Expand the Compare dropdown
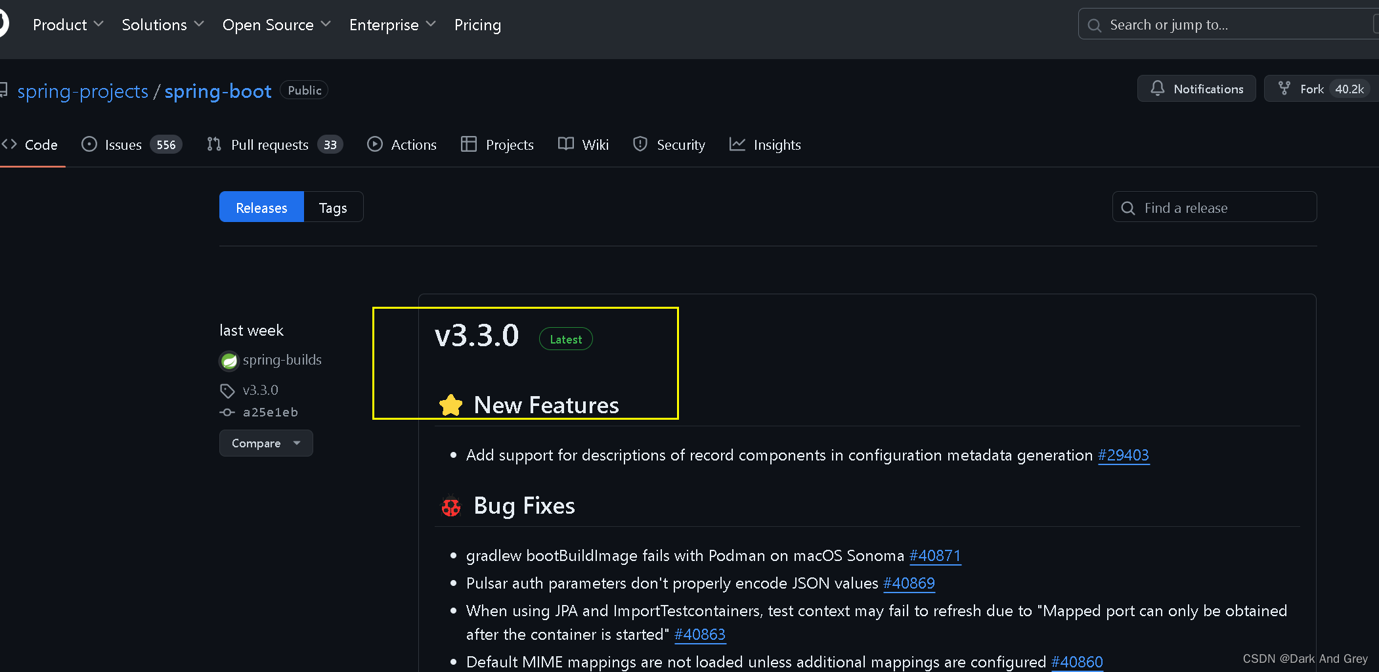Screen dimensions: 1379x672 [266, 443]
